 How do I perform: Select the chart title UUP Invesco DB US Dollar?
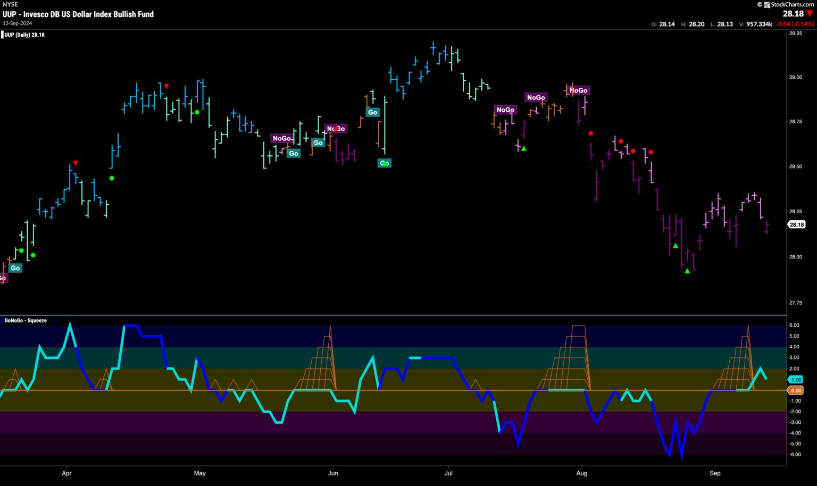click(78, 14)
